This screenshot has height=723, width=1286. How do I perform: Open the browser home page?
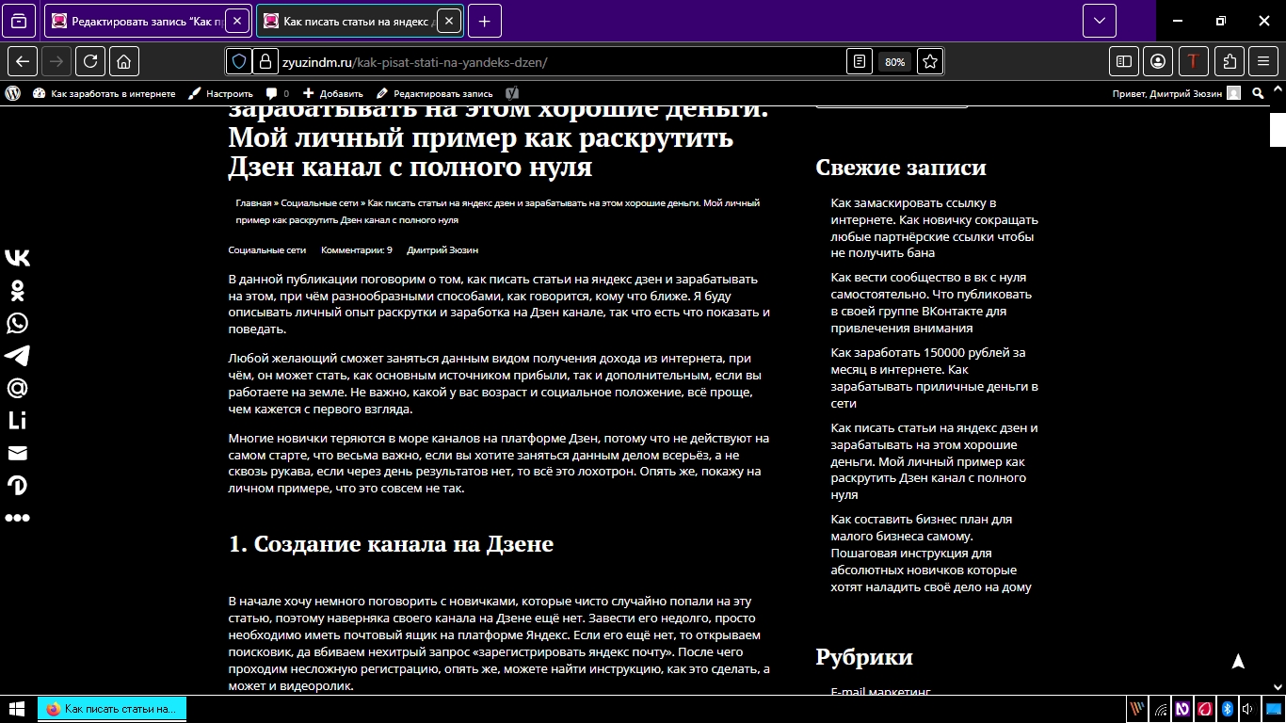click(124, 61)
